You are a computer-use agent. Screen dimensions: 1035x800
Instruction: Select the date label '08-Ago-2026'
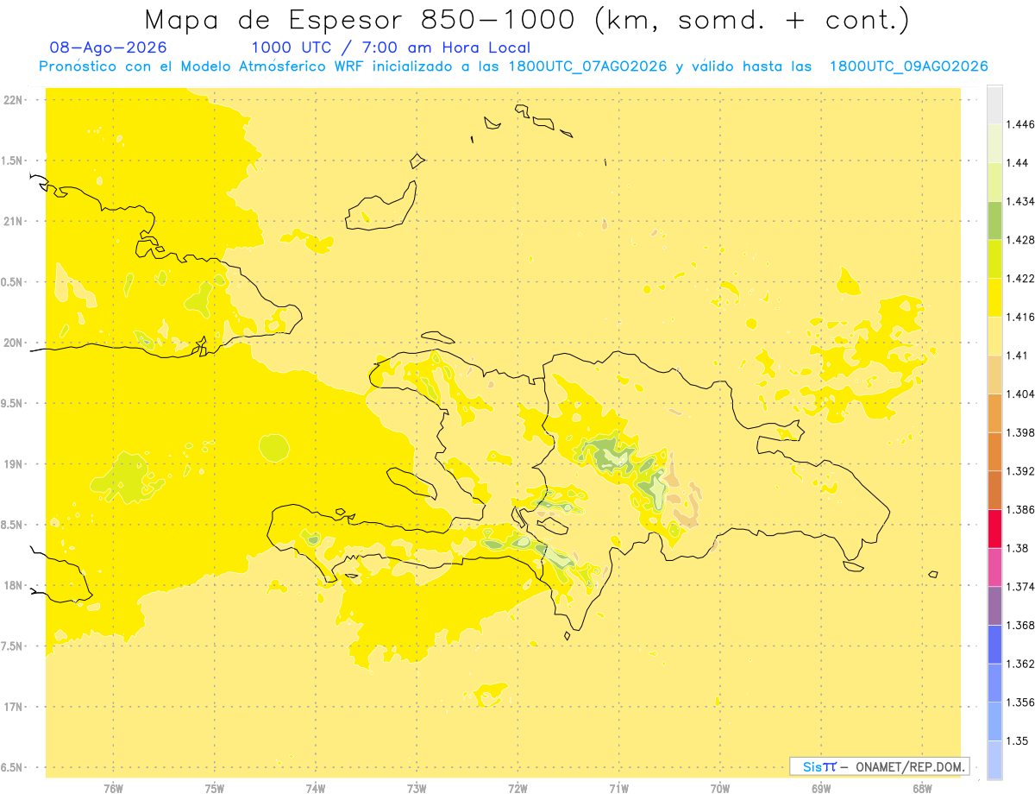click(x=109, y=47)
